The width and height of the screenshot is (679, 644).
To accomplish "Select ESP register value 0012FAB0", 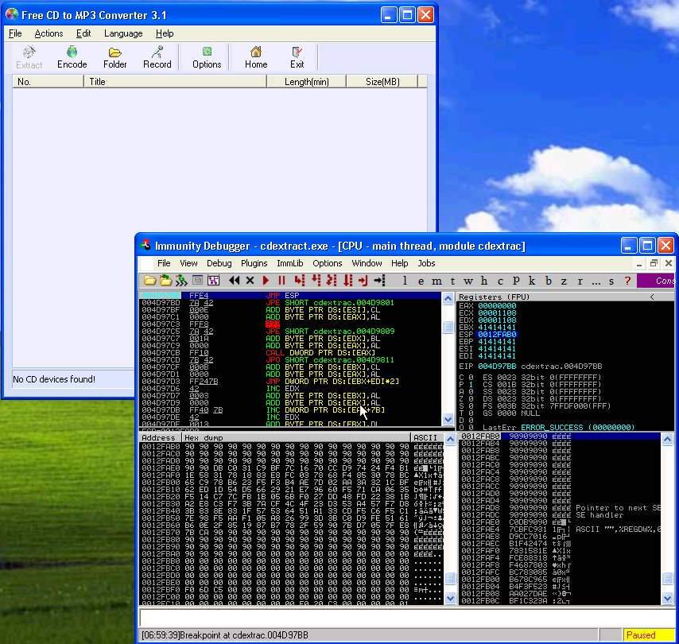I will [497, 335].
